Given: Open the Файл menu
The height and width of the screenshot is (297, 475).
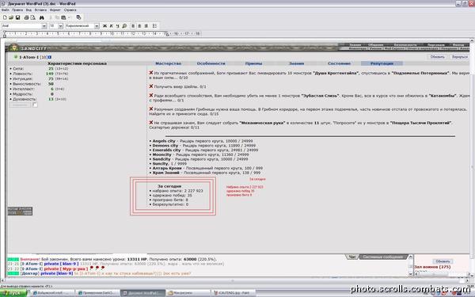Looking at the screenshot, I should tap(6, 10).
